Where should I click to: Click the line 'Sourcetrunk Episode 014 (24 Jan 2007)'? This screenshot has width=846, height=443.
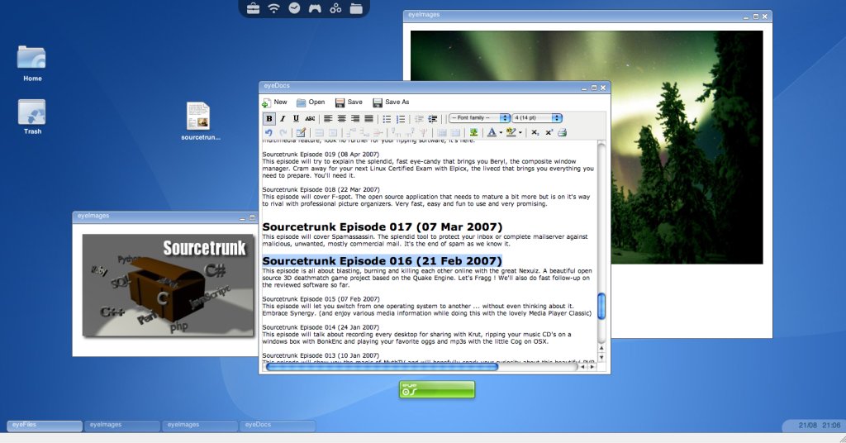pos(321,327)
